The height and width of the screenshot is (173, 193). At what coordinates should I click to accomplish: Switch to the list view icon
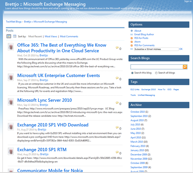pos(15,36)
